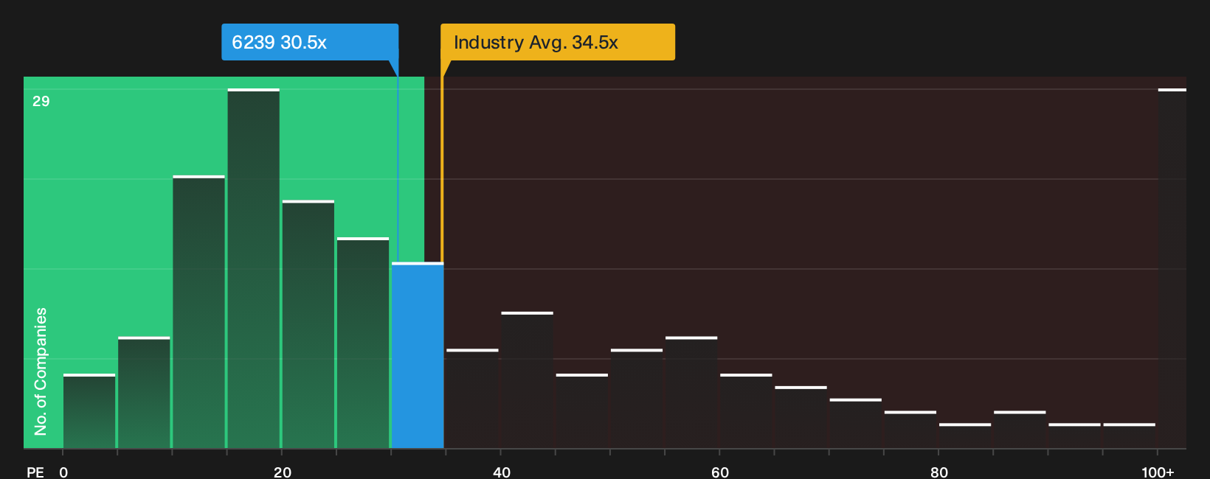Click the x-axis tick label 20
1210x479 pixels.
[283, 472]
